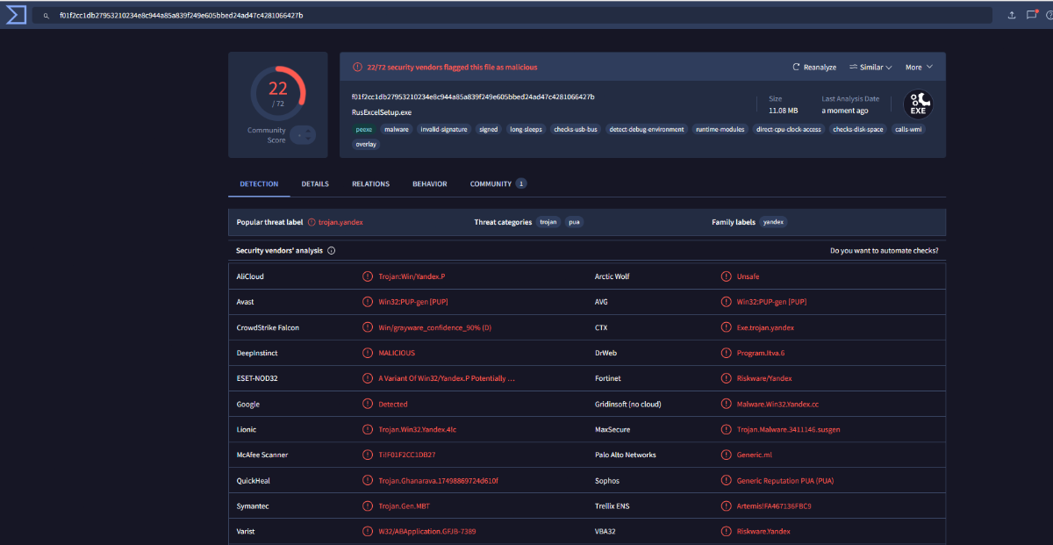1053x545 pixels.
Task: Click the alert icon next to Program.Itva.6
Action: pyautogui.click(x=726, y=353)
